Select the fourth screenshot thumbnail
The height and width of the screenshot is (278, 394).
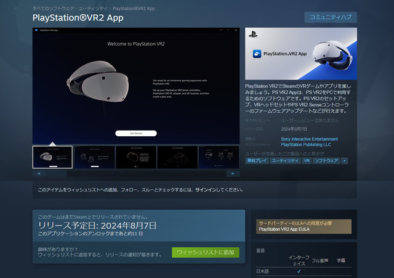coord(177,157)
